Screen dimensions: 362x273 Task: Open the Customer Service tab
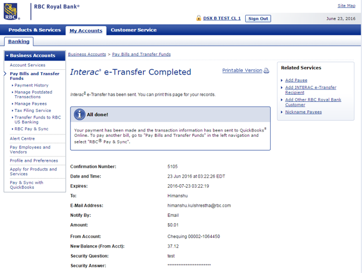134,30
